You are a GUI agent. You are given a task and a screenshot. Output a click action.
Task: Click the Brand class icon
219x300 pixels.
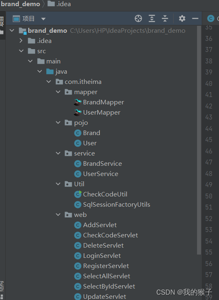coord(77,133)
